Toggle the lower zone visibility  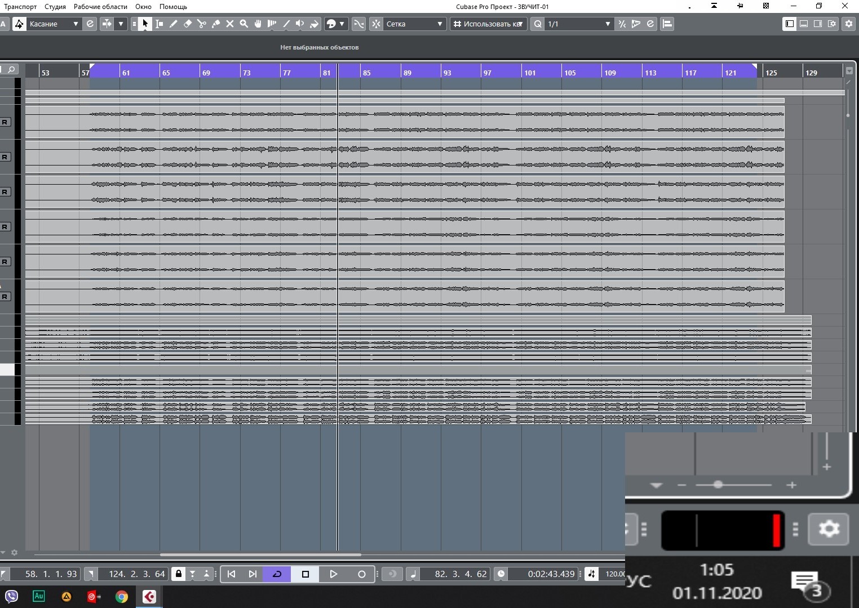(804, 24)
